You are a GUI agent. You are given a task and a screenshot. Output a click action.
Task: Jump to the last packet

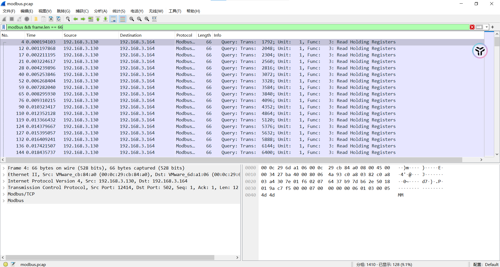[105, 19]
